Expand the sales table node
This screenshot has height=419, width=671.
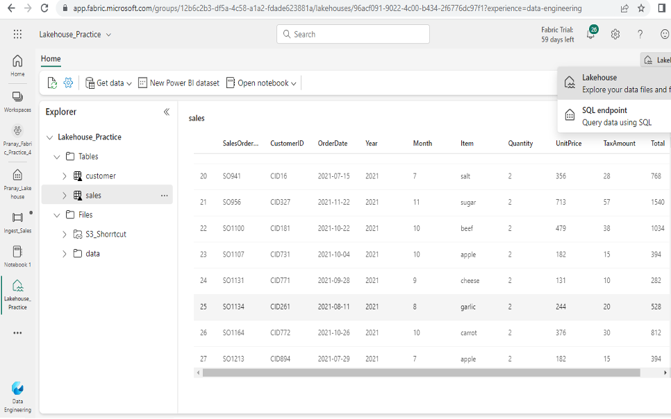pos(64,196)
